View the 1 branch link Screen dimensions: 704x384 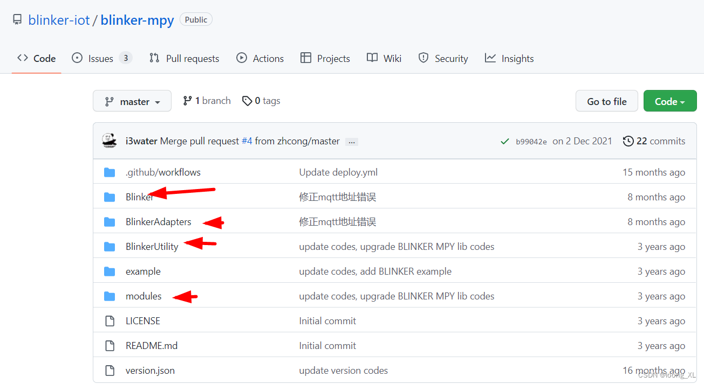pyautogui.click(x=207, y=101)
